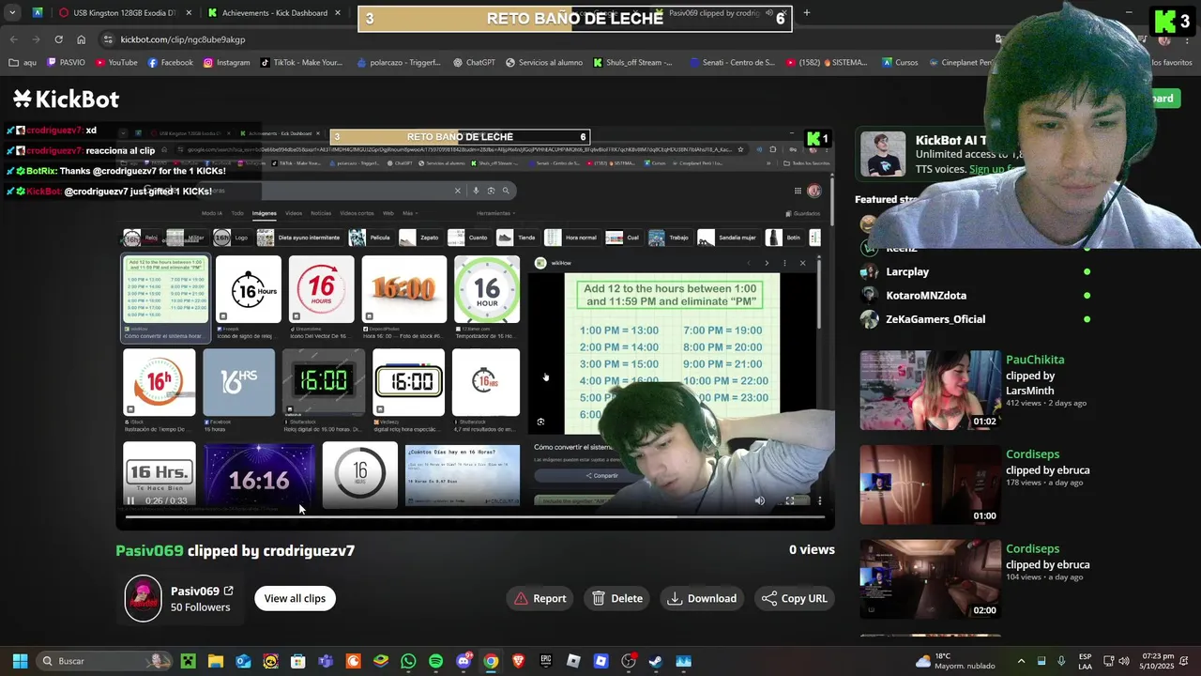Copy the clip URL
This screenshot has width=1201, height=676.
[795, 598]
